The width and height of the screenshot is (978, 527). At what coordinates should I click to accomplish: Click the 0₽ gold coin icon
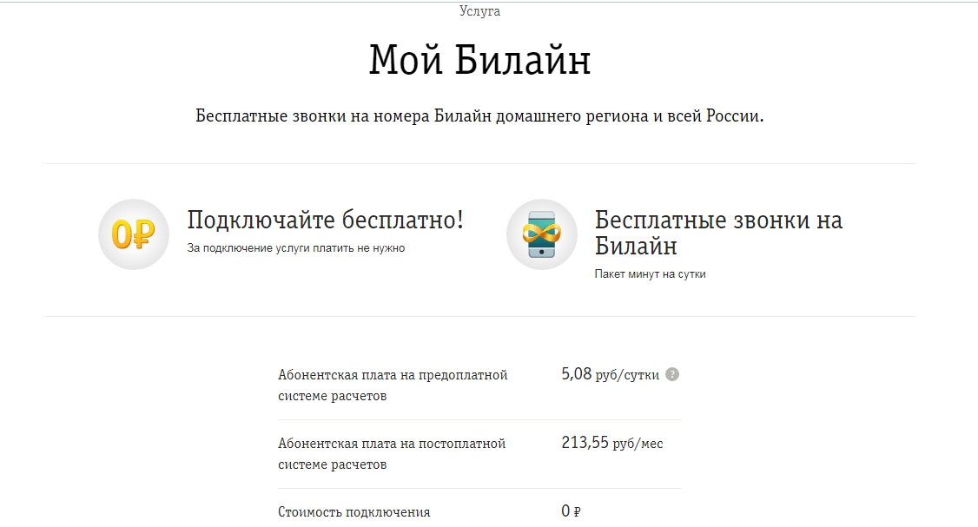point(133,234)
